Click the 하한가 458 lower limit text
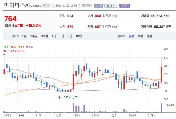The width and height of the screenshot is (176, 119). (110, 27)
